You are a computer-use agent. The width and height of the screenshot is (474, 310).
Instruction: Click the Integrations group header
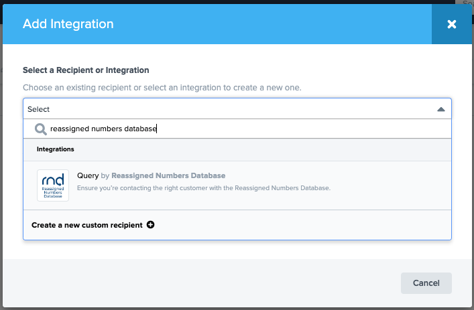coord(56,149)
